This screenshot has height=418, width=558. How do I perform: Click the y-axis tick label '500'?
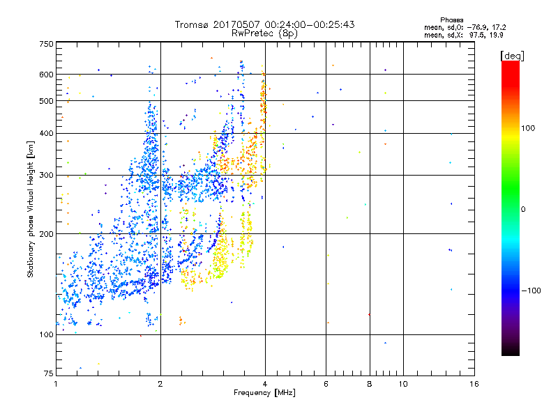click(x=46, y=101)
